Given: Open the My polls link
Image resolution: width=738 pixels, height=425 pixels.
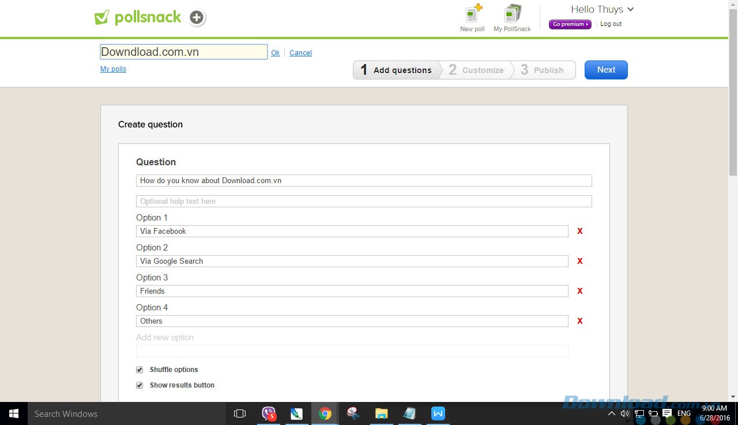Looking at the screenshot, I should pyautogui.click(x=113, y=69).
